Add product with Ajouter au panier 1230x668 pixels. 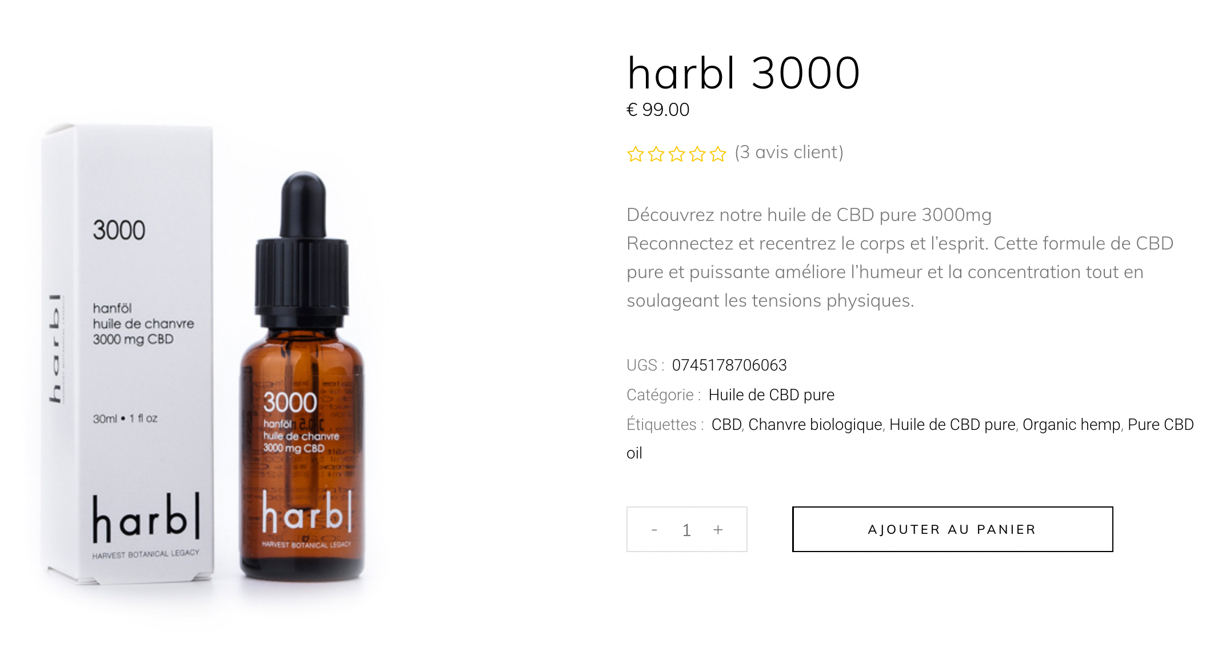click(952, 529)
